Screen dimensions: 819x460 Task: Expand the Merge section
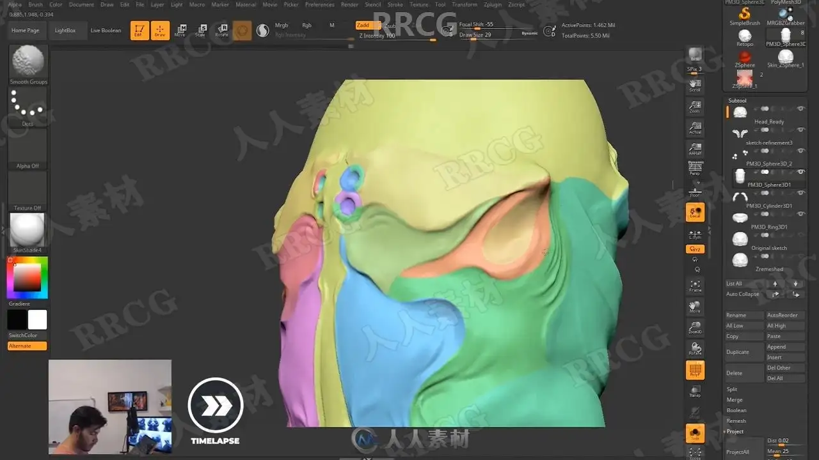click(x=735, y=400)
